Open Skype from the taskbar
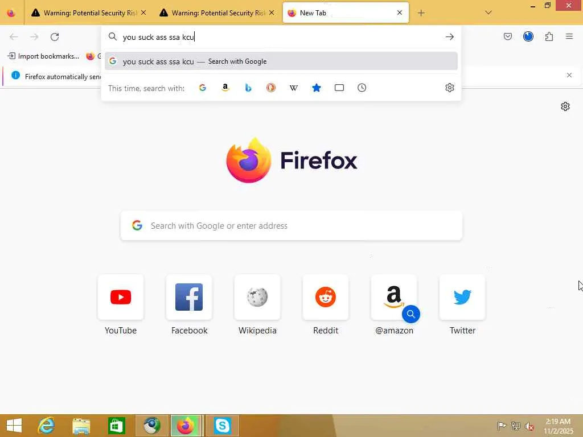 pyautogui.click(x=223, y=426)
